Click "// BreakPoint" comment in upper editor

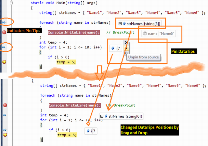click(121, 33)
